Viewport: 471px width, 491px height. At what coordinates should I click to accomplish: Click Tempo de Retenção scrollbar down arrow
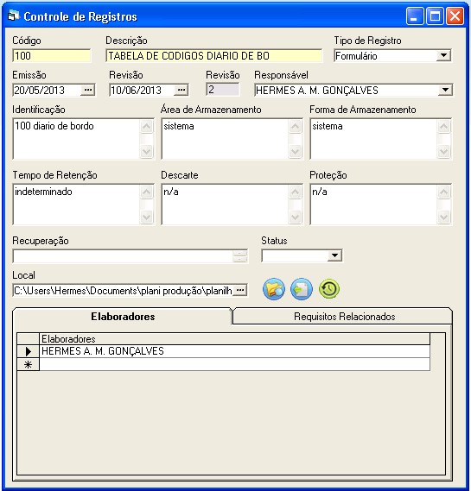tap(146, 217)
